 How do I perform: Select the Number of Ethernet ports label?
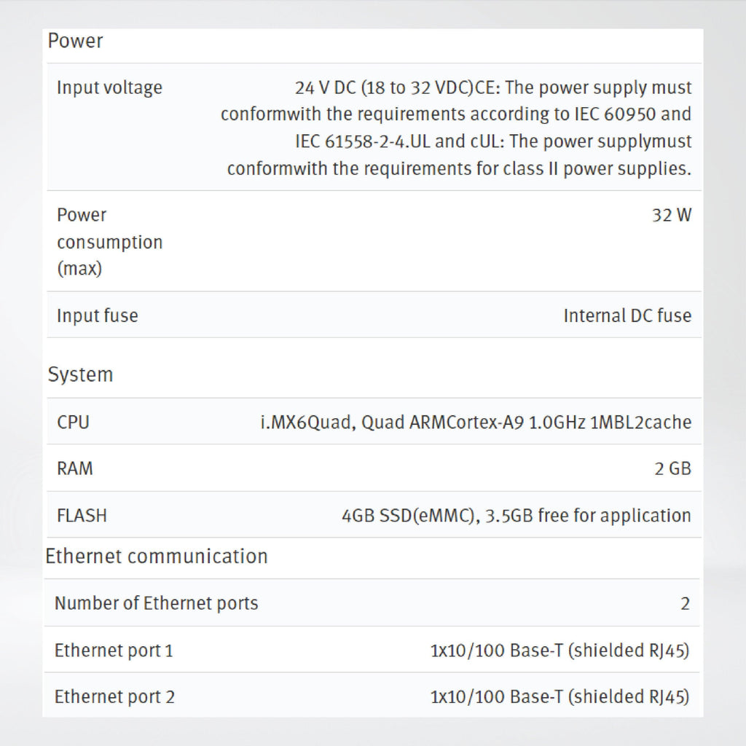(156, 603)
